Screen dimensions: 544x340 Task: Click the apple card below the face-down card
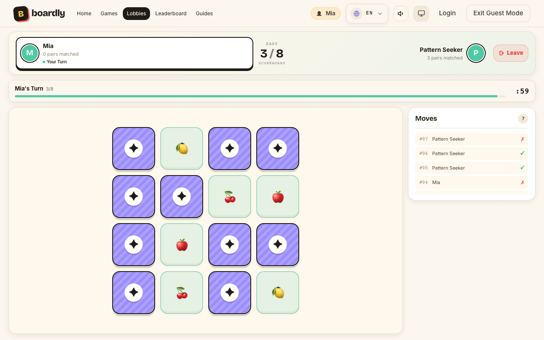pos(182,244)
